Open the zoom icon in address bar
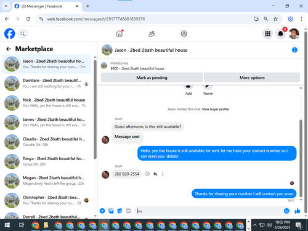This screenshot has height=231, width=308. point(265,19)
